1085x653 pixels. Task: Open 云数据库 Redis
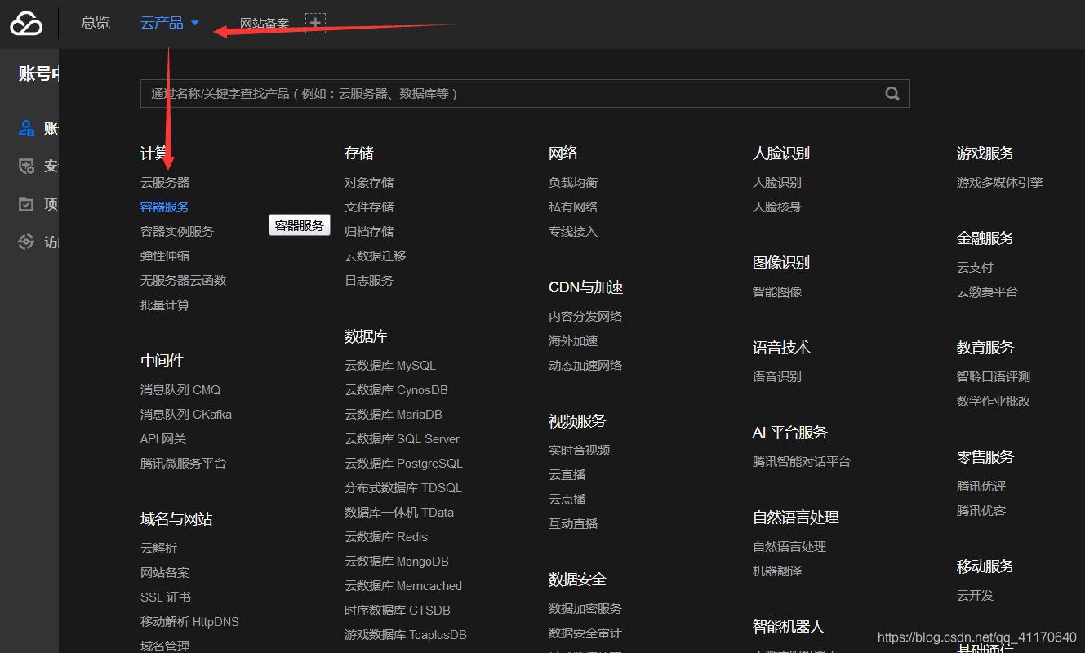pyautogui.click(x=386, y=537)
